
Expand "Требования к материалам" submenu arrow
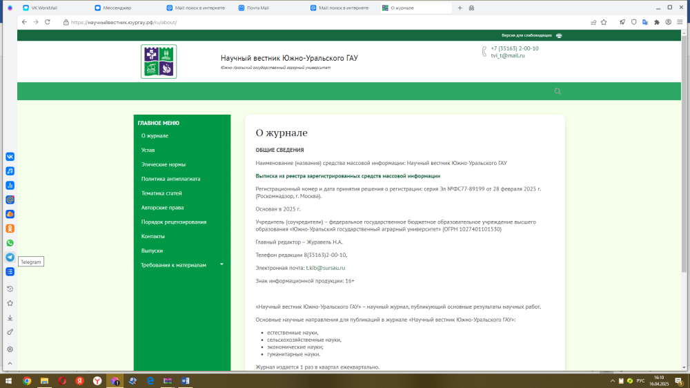tap(221, 264)
